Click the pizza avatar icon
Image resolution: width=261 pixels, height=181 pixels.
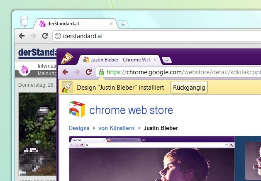[x=67, y=58]
